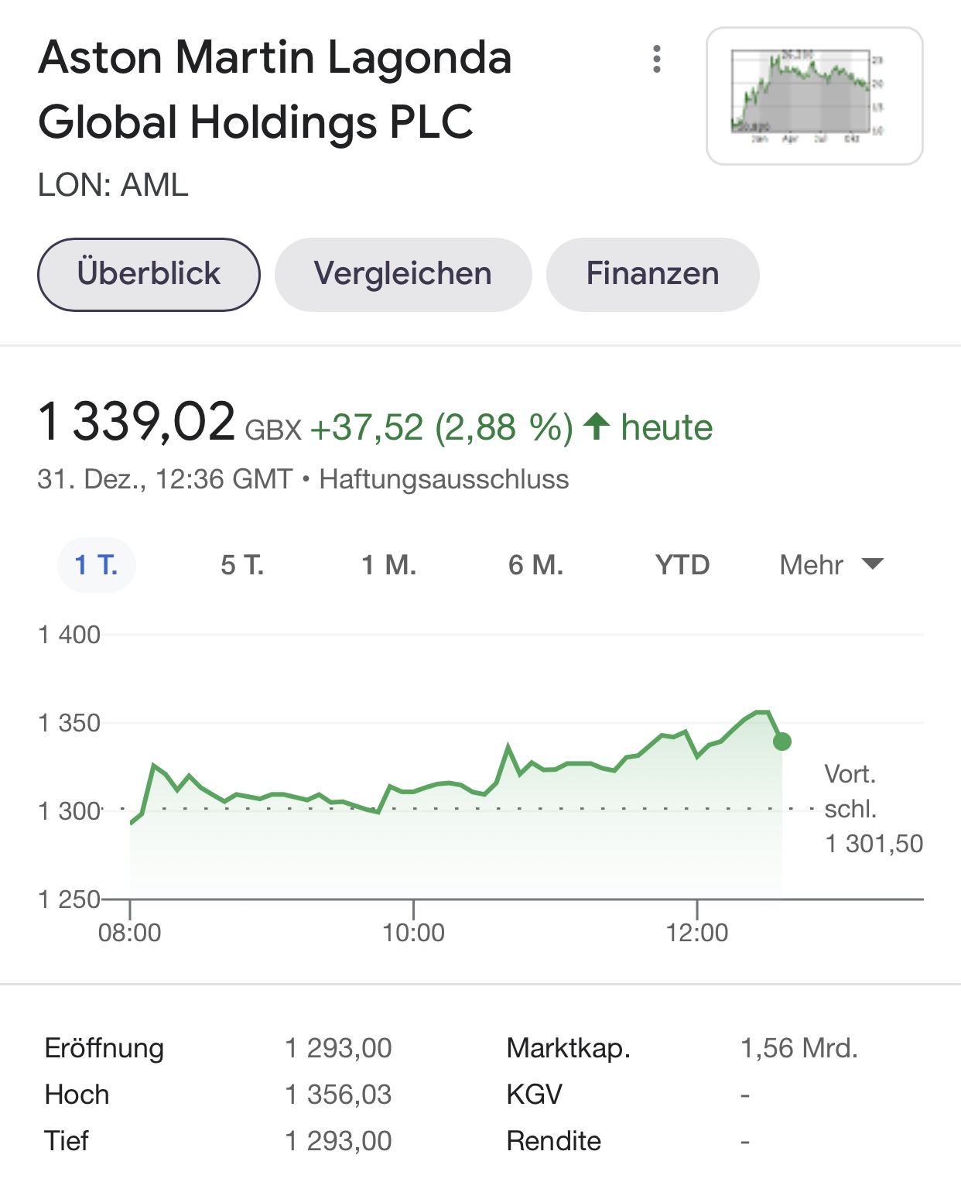
Task: Switch to the Vergleichen tab
Action: [x=402, y=274]
